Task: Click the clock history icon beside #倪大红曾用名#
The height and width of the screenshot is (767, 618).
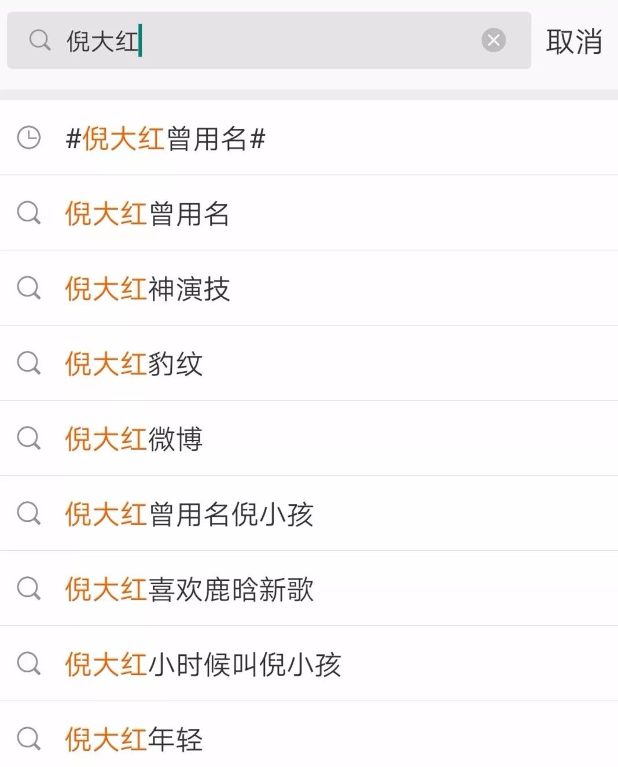Action: coord(29,138)
